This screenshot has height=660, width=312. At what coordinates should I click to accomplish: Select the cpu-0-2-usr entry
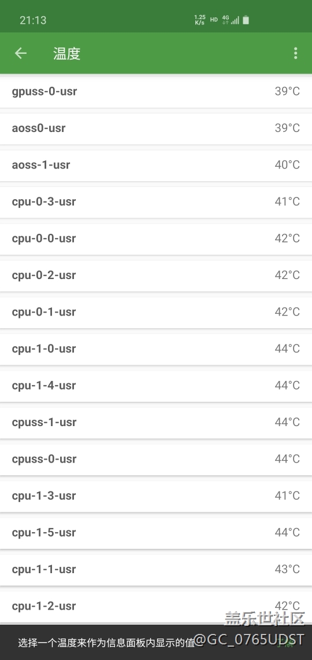[x=156, y=275]
